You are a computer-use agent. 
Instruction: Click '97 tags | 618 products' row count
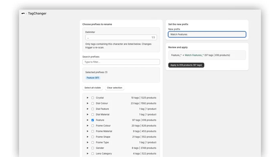click(x=144, y=120)
